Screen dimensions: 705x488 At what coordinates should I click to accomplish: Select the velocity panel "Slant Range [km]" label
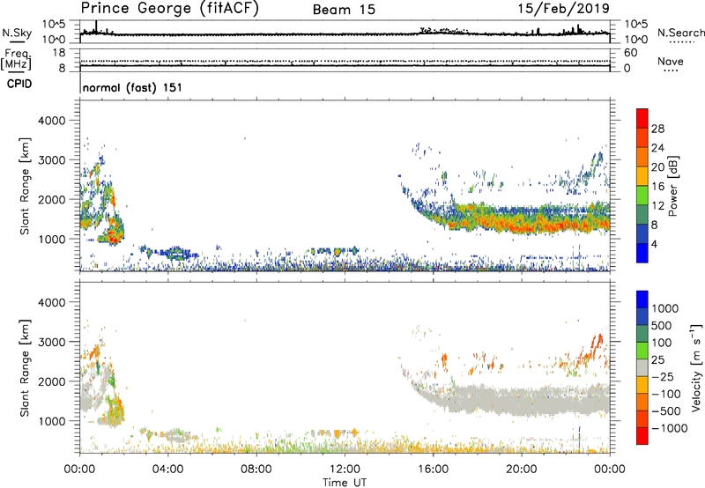click(x=25, y=368)
